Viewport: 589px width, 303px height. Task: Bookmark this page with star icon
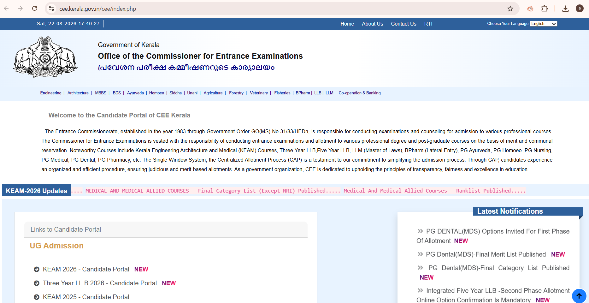click(x=510, y=9)
